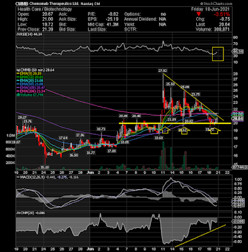The image size is (248, 252).
Task: Click the EMA(13) legend entry
Action: point(30,77)
